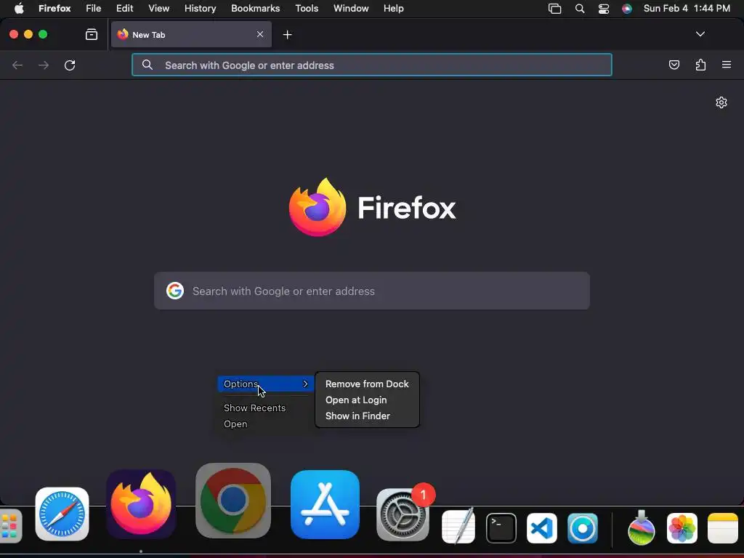
Task: Open the History menu
Action: [x=201, y=9]
